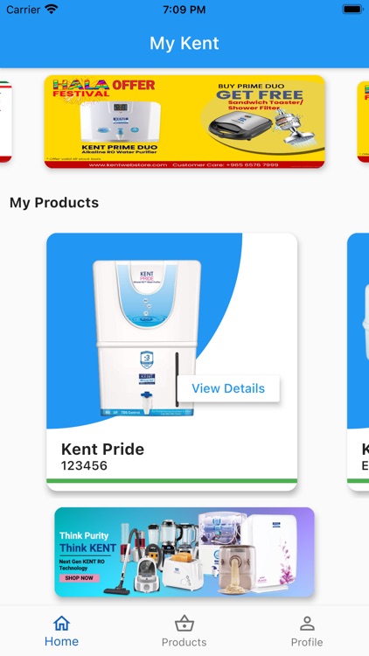
Task: Open the partially visible next product card
Action: pyautogui.click(x=359, y=362)
